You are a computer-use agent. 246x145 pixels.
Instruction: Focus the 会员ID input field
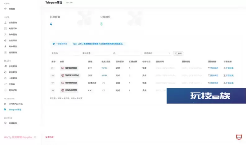[x=65, y=53]
